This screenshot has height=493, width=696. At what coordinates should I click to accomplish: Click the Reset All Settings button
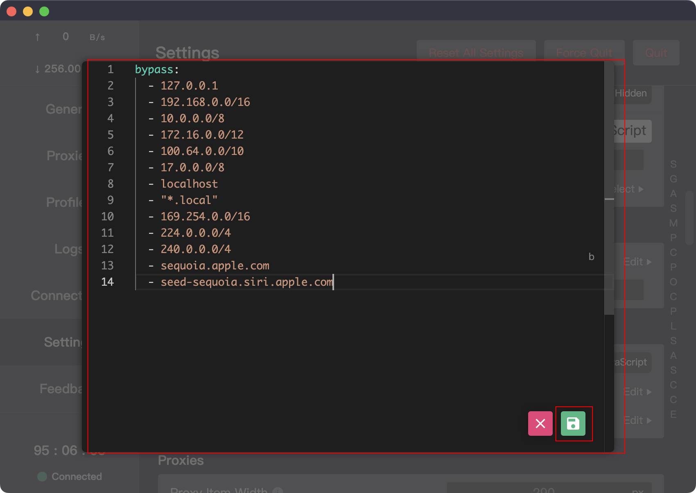pos(476,53)
